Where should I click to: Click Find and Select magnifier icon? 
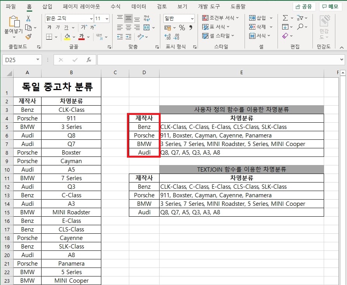tap(300, 27)
